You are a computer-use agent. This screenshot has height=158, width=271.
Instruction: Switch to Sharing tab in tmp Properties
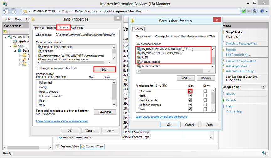[x=51, y=28]
